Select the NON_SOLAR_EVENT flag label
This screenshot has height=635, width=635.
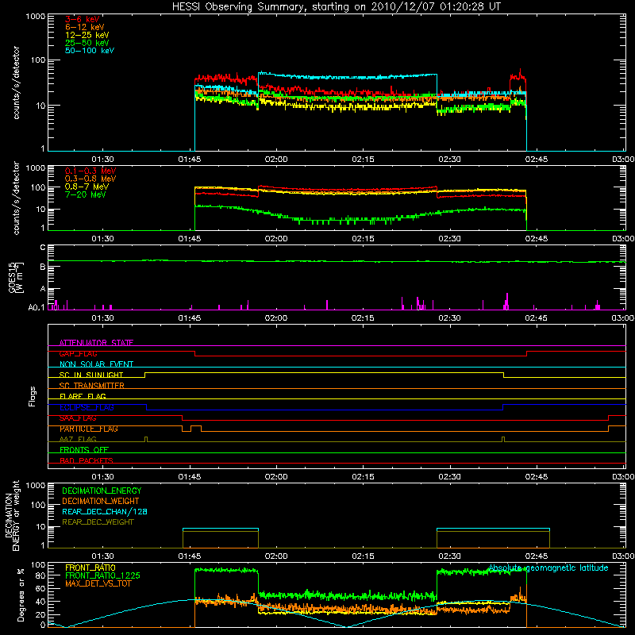point(96,364)
